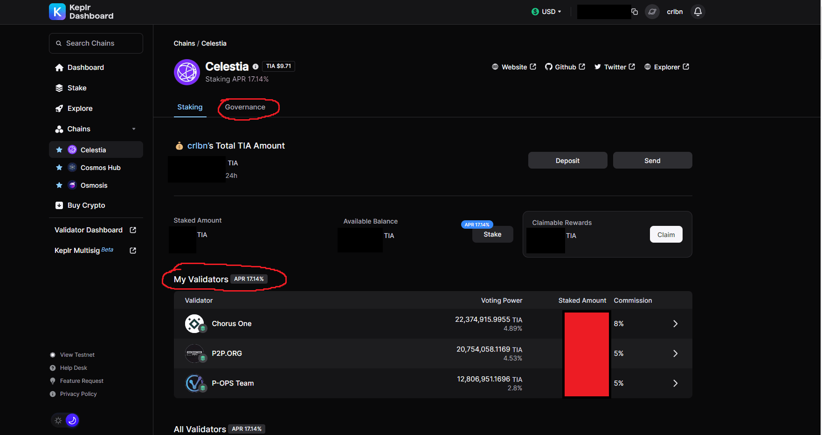Go to Buy Crypto page
Viewport: 822px width, 435px height.
(x=86, y=205)
